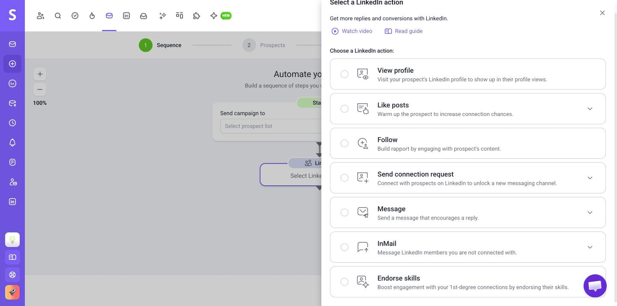617x306 pixels.
Task: Select the View profile radio button
Action: (344, 74)
